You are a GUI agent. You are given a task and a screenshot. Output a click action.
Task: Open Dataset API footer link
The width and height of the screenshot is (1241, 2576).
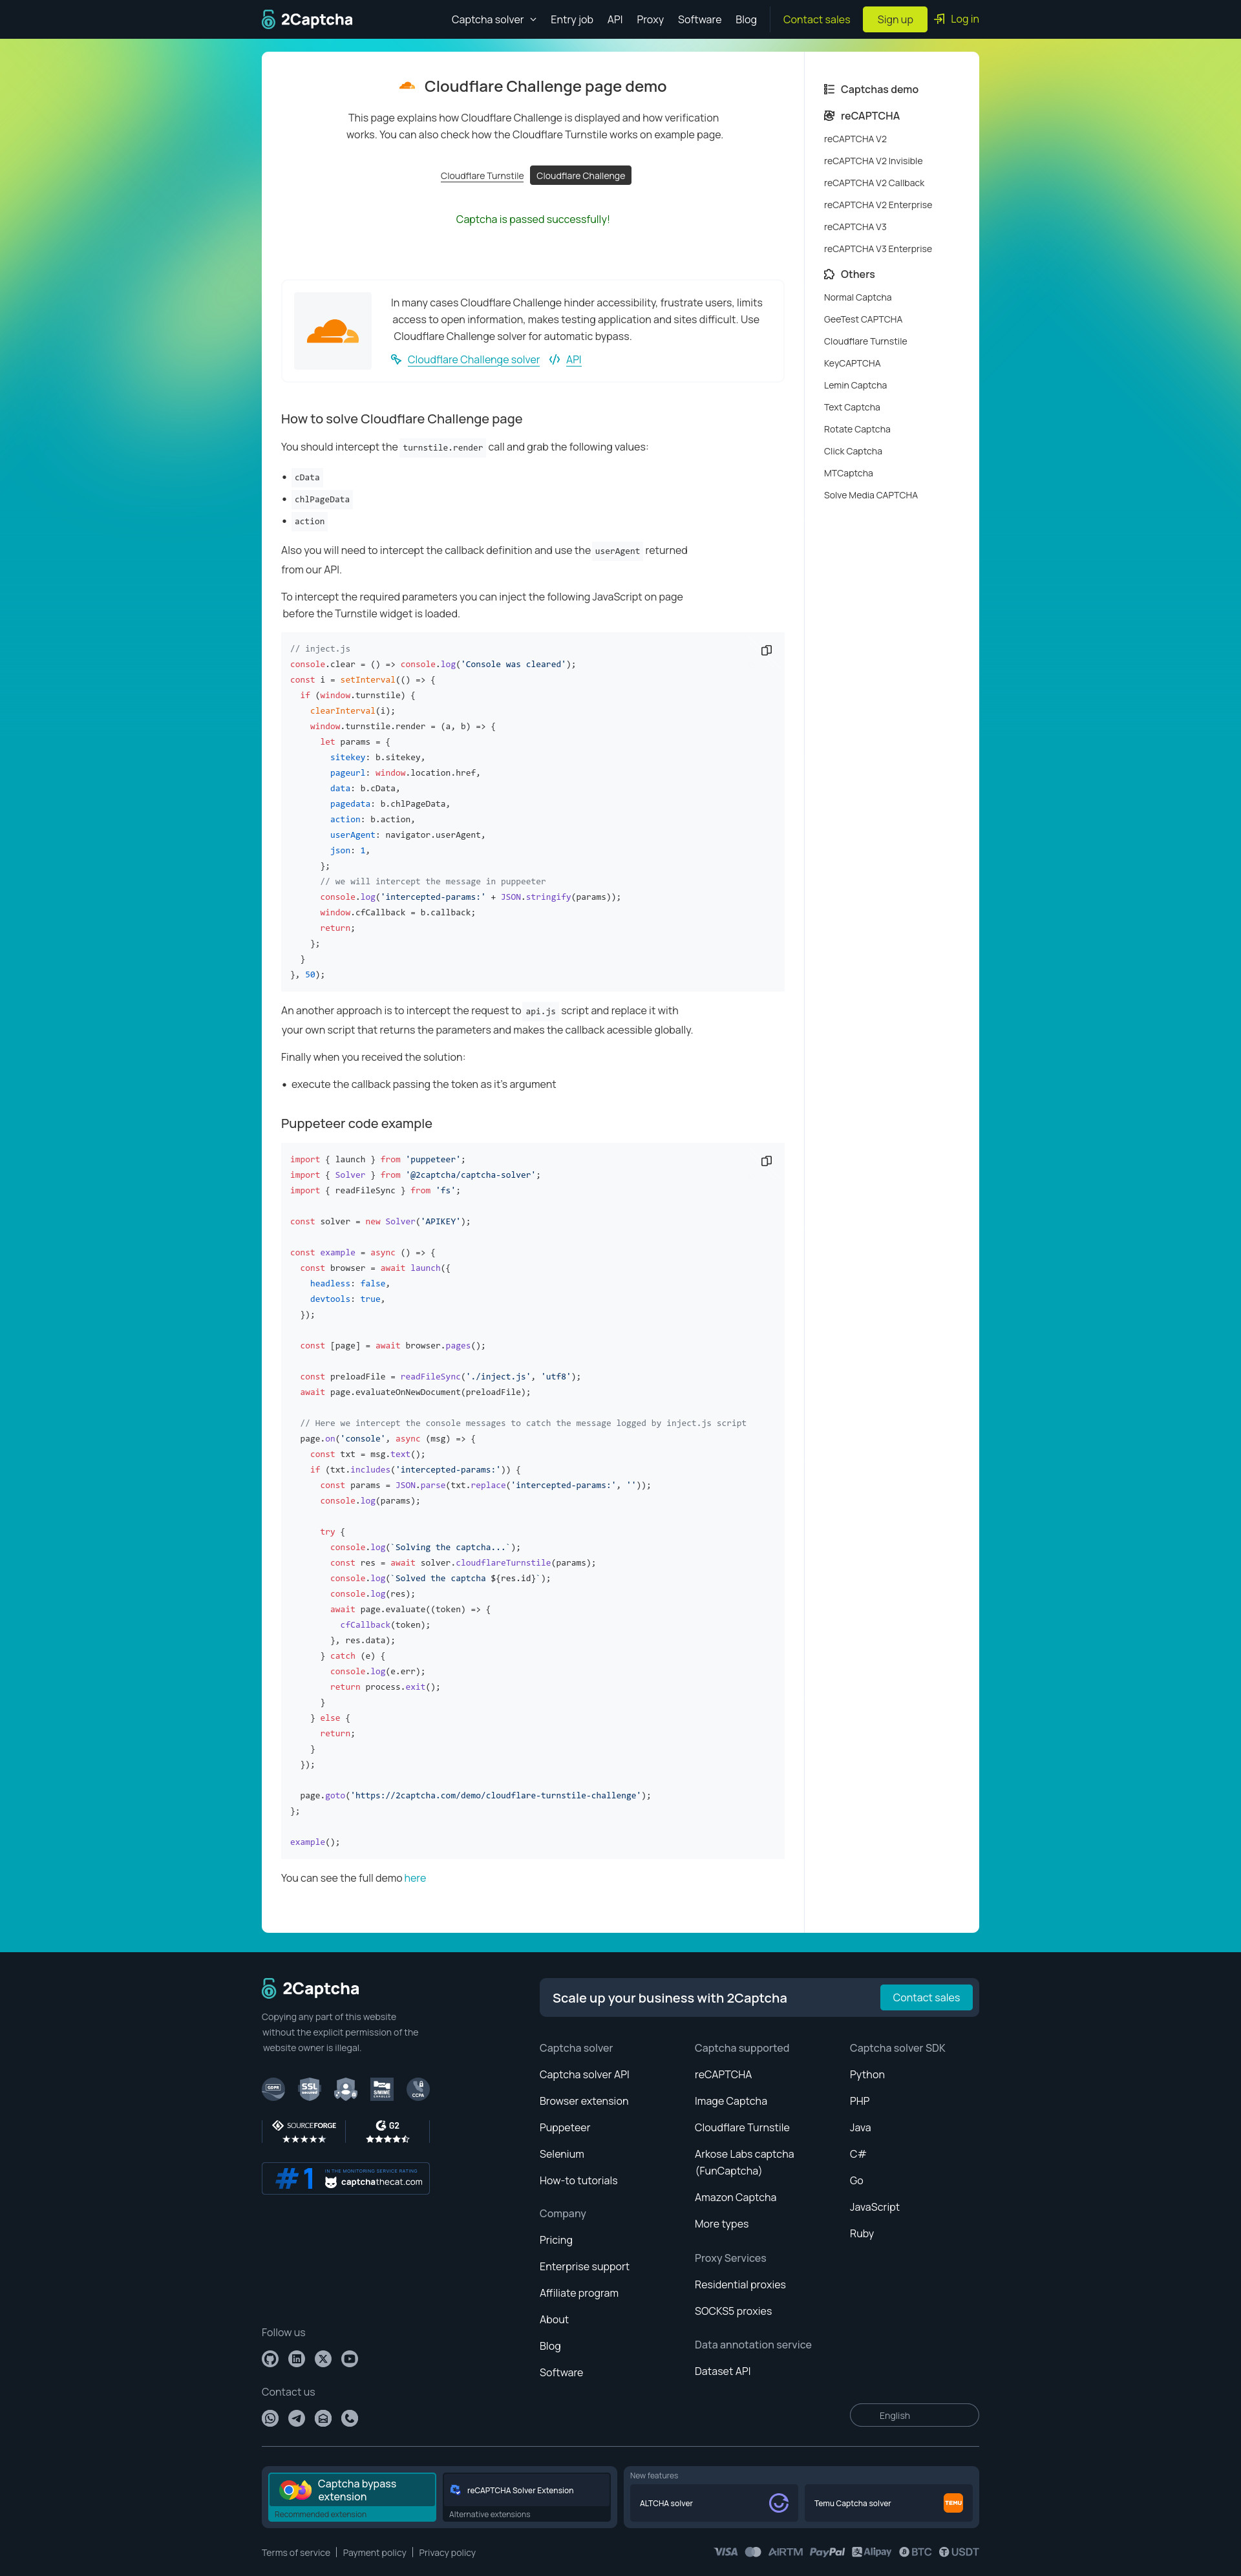[x=723, y=2371]
